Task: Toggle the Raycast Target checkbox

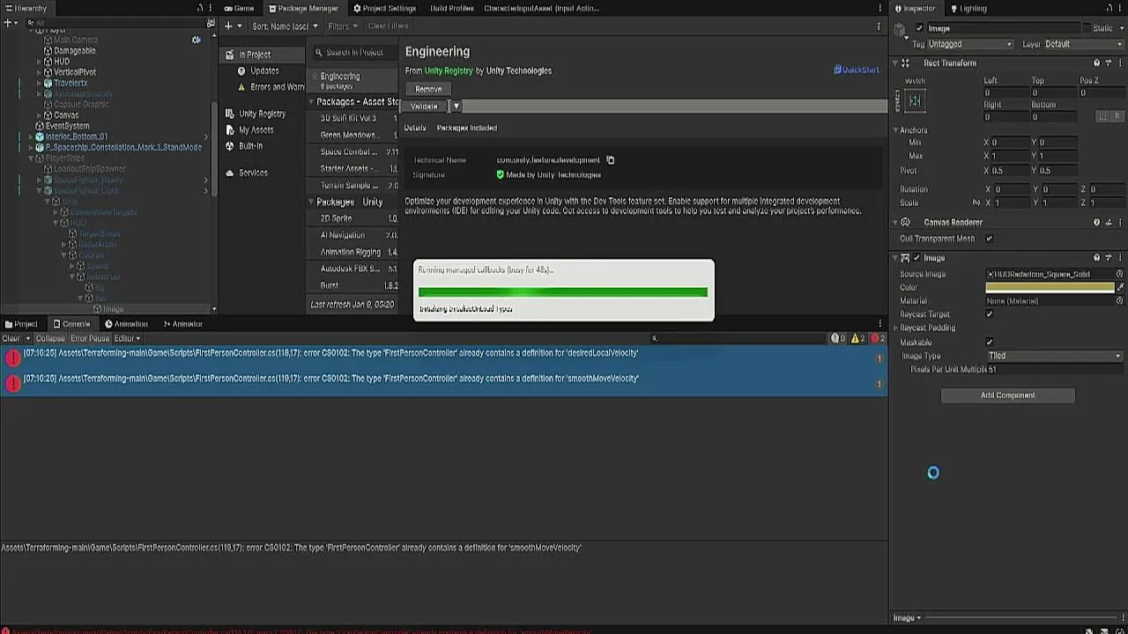Action: tap(989, 314)
